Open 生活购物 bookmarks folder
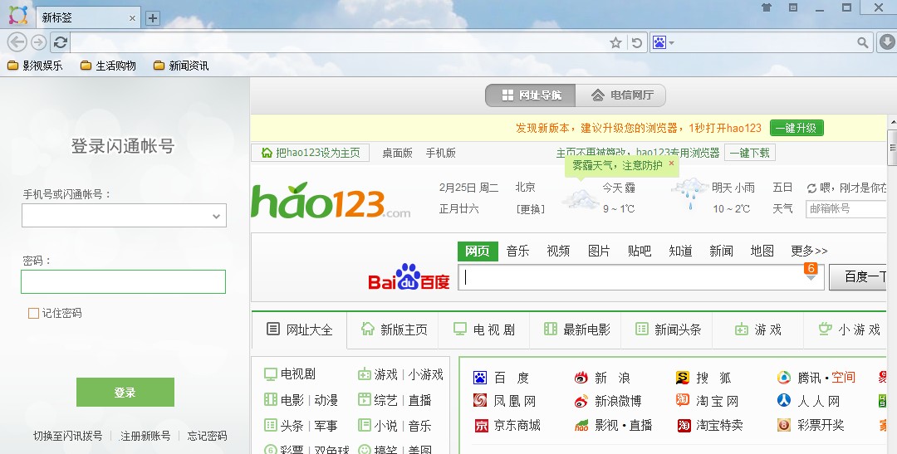Viewport: 897px width, 454px height. coord(108,66)
